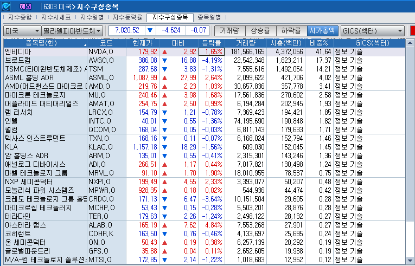Click the MPWR.O ticker code
The width and height of the screenshot is (415, 266).
click(102, 190)
